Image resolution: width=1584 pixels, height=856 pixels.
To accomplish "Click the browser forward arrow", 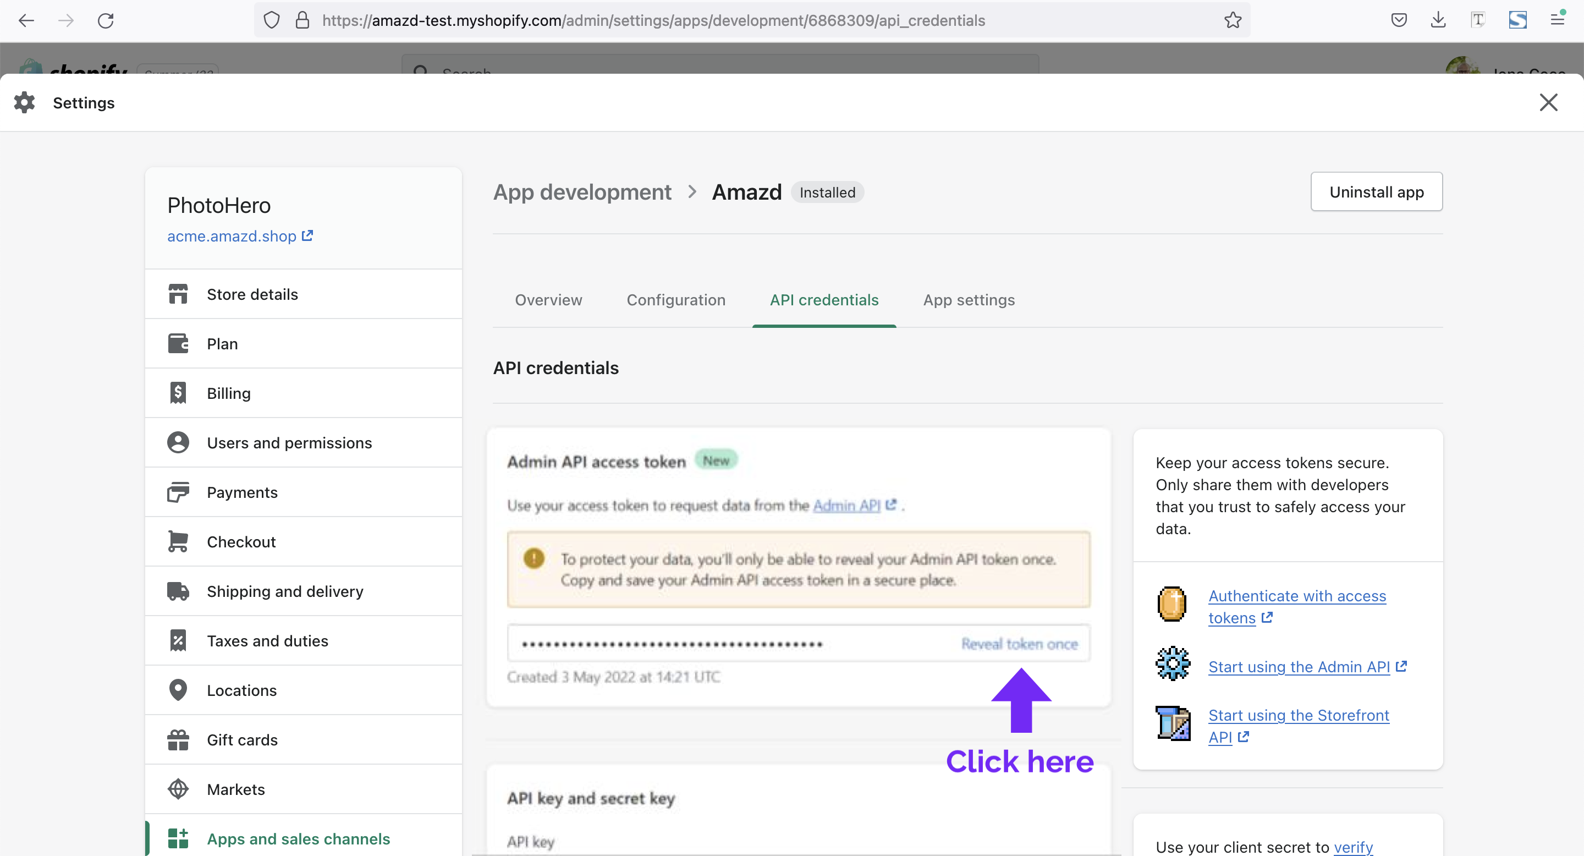I will (66, 20).
